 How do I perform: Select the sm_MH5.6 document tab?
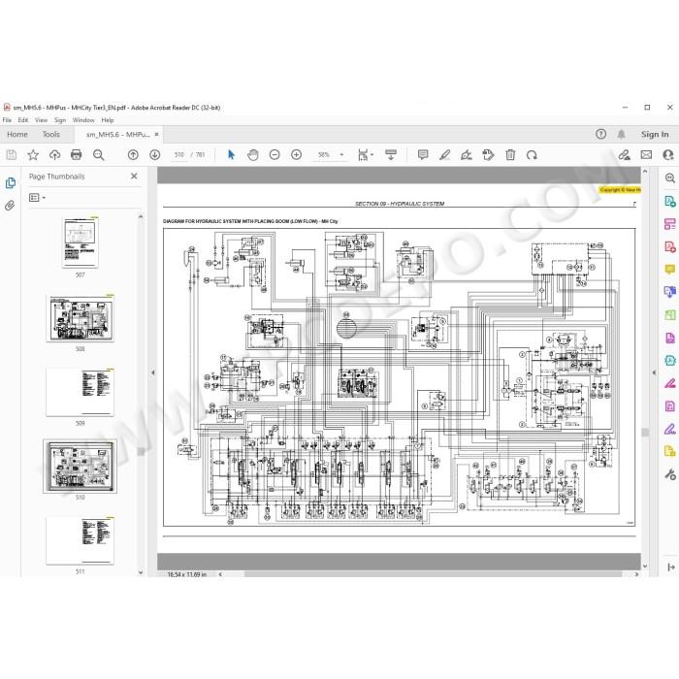pyautogui.click(x=117, y=135)
